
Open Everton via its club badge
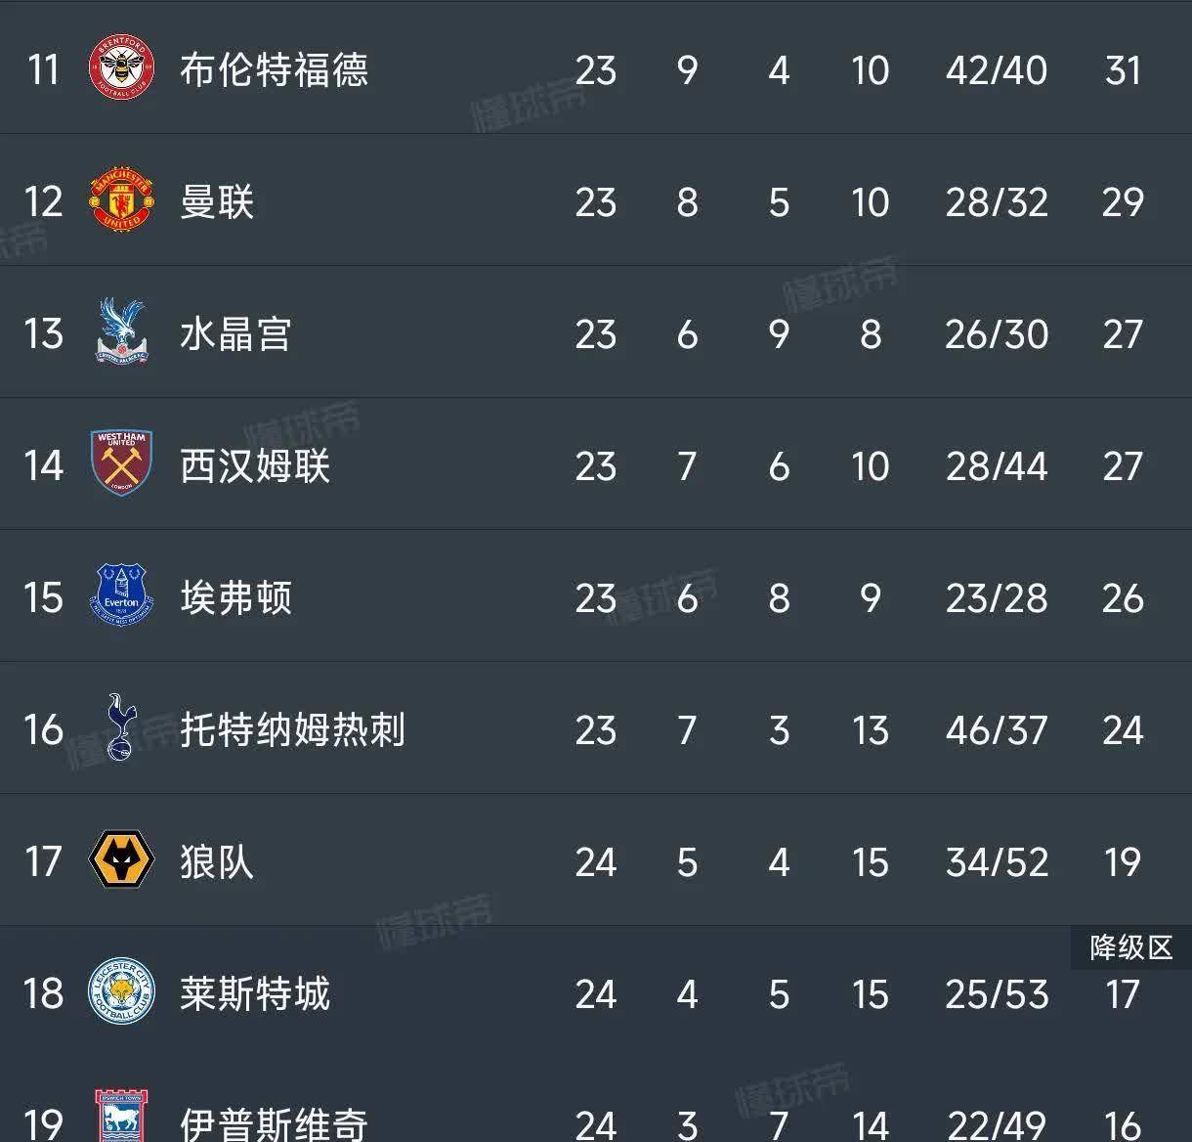point(120,597)
